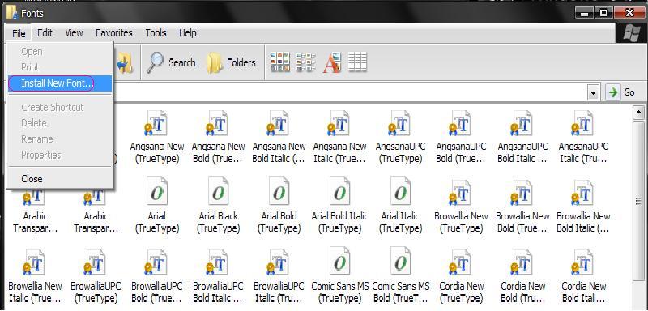Image resolution: width=648 pixels, height=311 pixels.
Task: Click the vertical scrollbar thumb grip
Action: [x=638, y=201]
